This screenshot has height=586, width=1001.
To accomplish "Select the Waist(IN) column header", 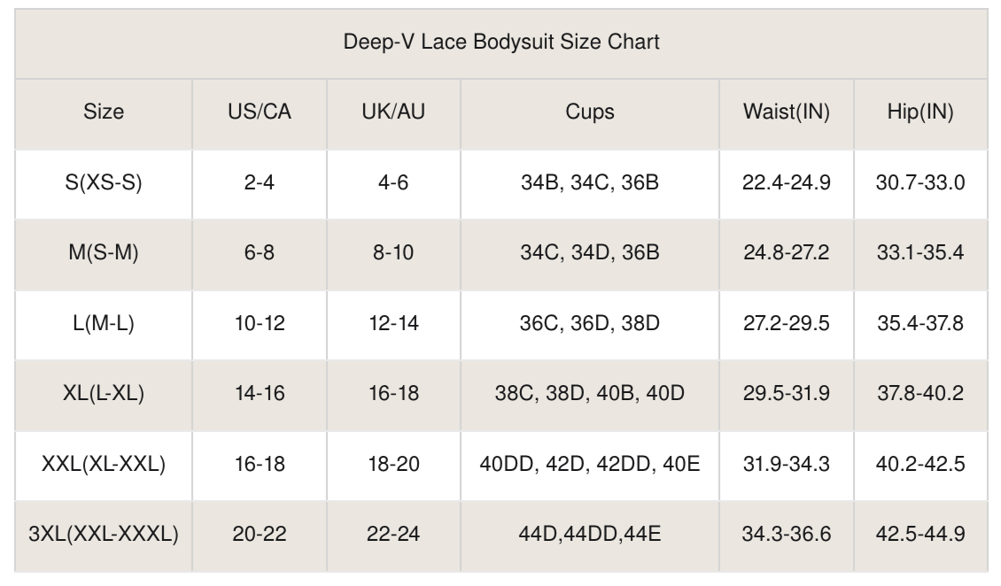I will [786, 112].
